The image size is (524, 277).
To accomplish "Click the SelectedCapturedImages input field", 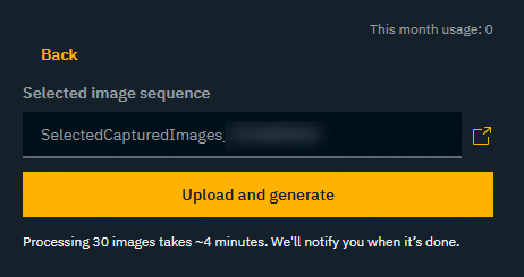I will pos(242,135).
